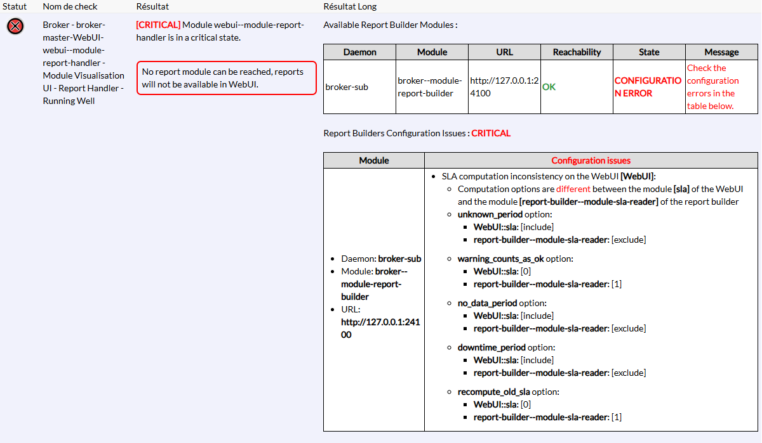Click the warning_counts_as_ok option label
The height and width of the screenshot is (443, 762).
501,259
